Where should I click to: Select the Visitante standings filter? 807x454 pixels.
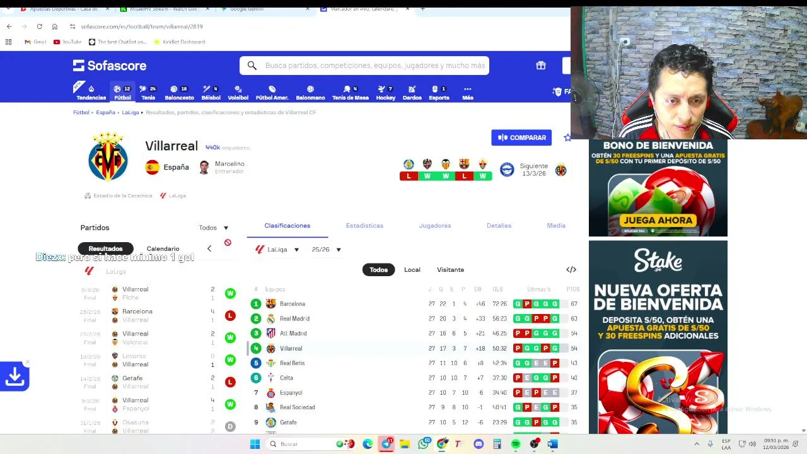(x=450, y=270)
